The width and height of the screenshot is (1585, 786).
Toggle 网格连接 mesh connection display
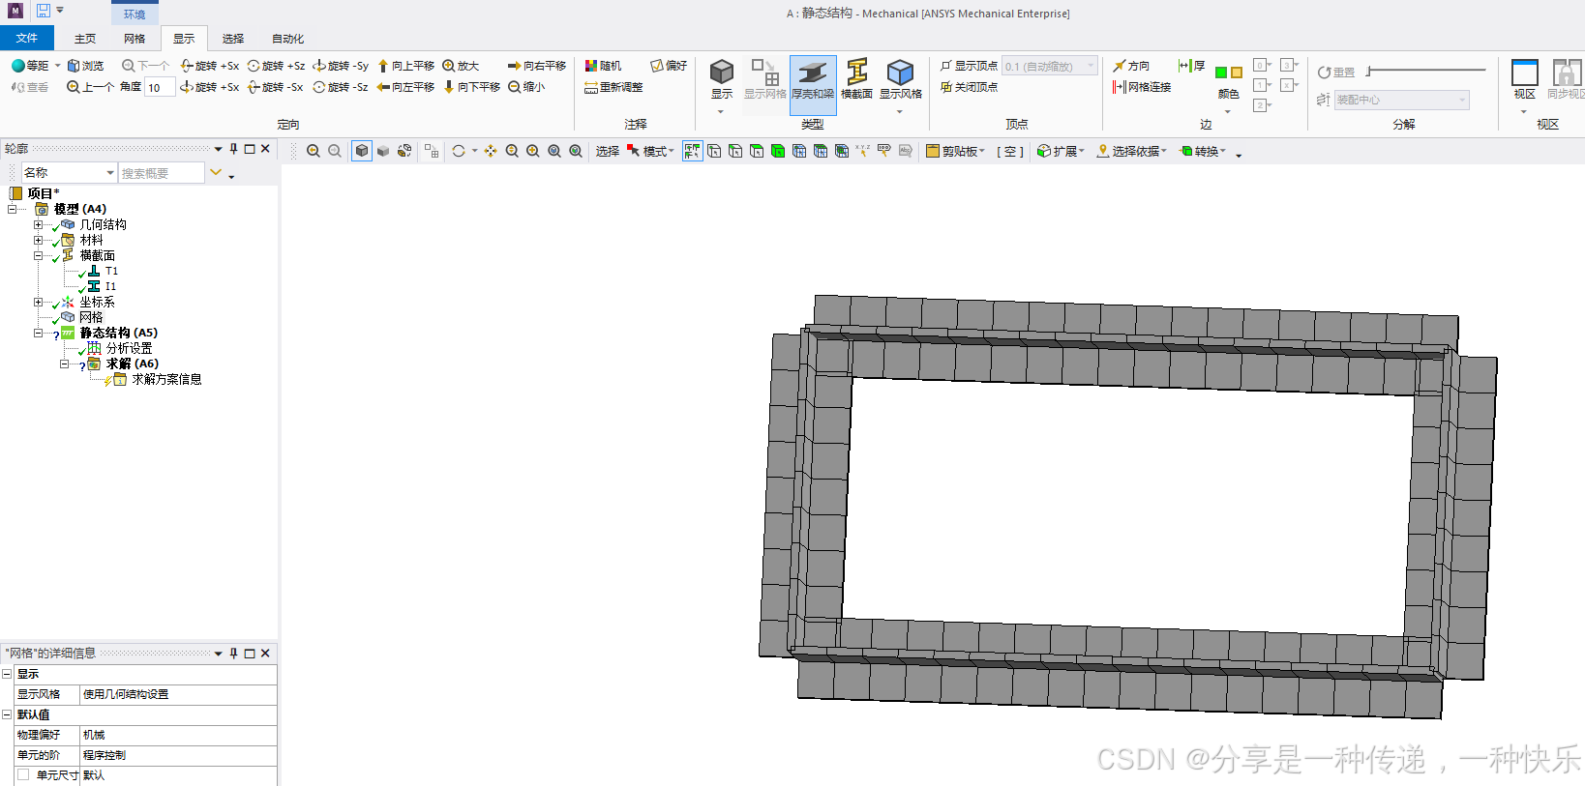point(1142,87)
